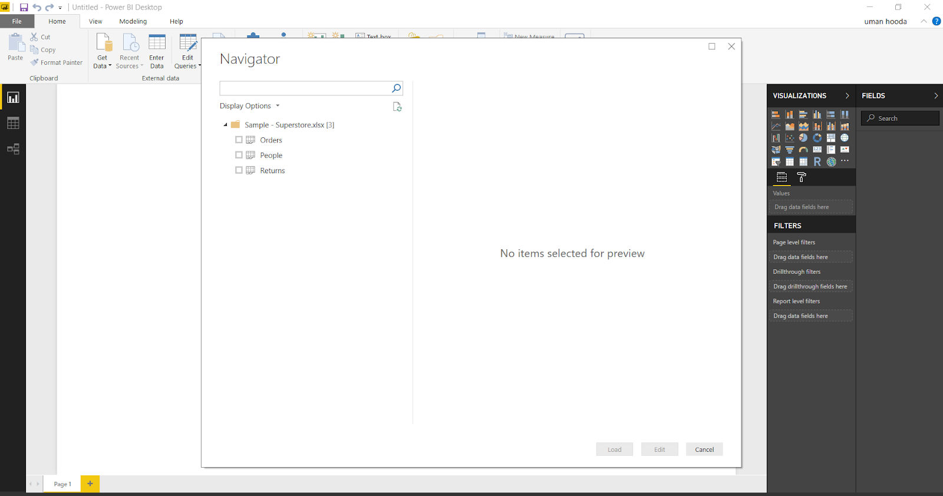Open Edit Queries from the ribbon
The width and height of the screenshot is (943, 496).
[x=187, y=51]
